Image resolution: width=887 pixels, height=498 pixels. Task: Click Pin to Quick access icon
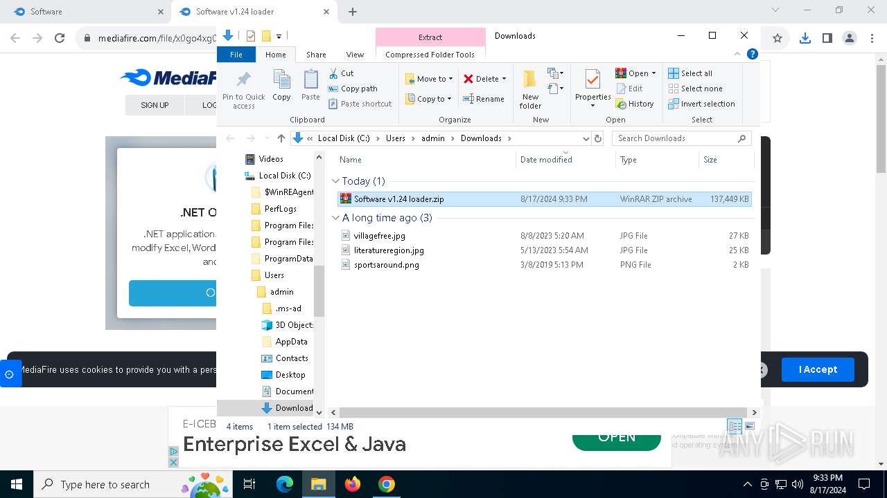243,89
